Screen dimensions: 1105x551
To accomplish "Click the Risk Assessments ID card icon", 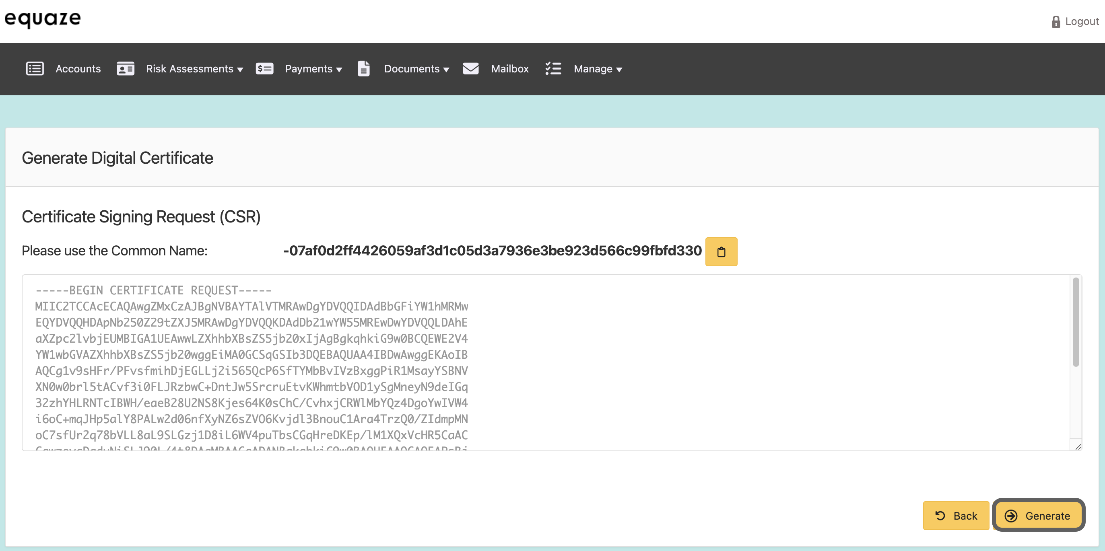I will tap(125, 69).
